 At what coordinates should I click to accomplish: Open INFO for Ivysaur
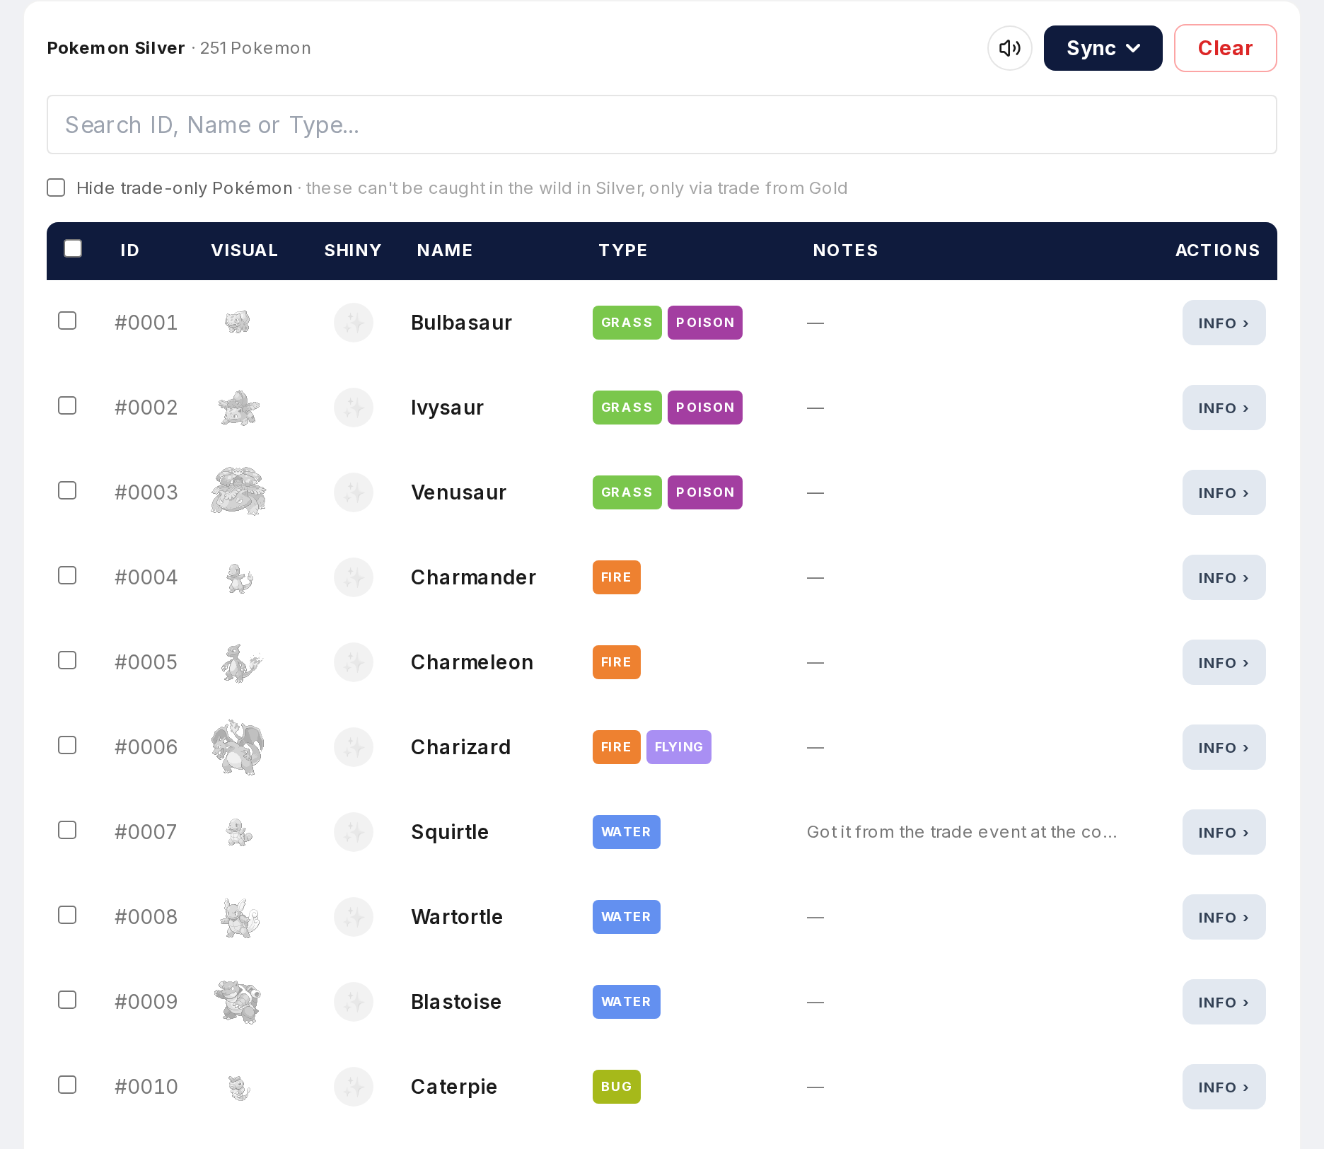(1224, 408)
